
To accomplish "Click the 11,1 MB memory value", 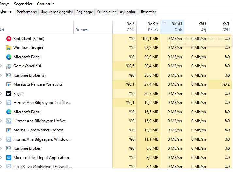I will [x=151, y=139].
